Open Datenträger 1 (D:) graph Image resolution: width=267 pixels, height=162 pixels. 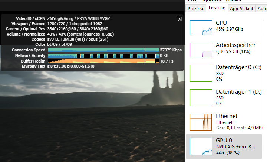pos(201,98)
